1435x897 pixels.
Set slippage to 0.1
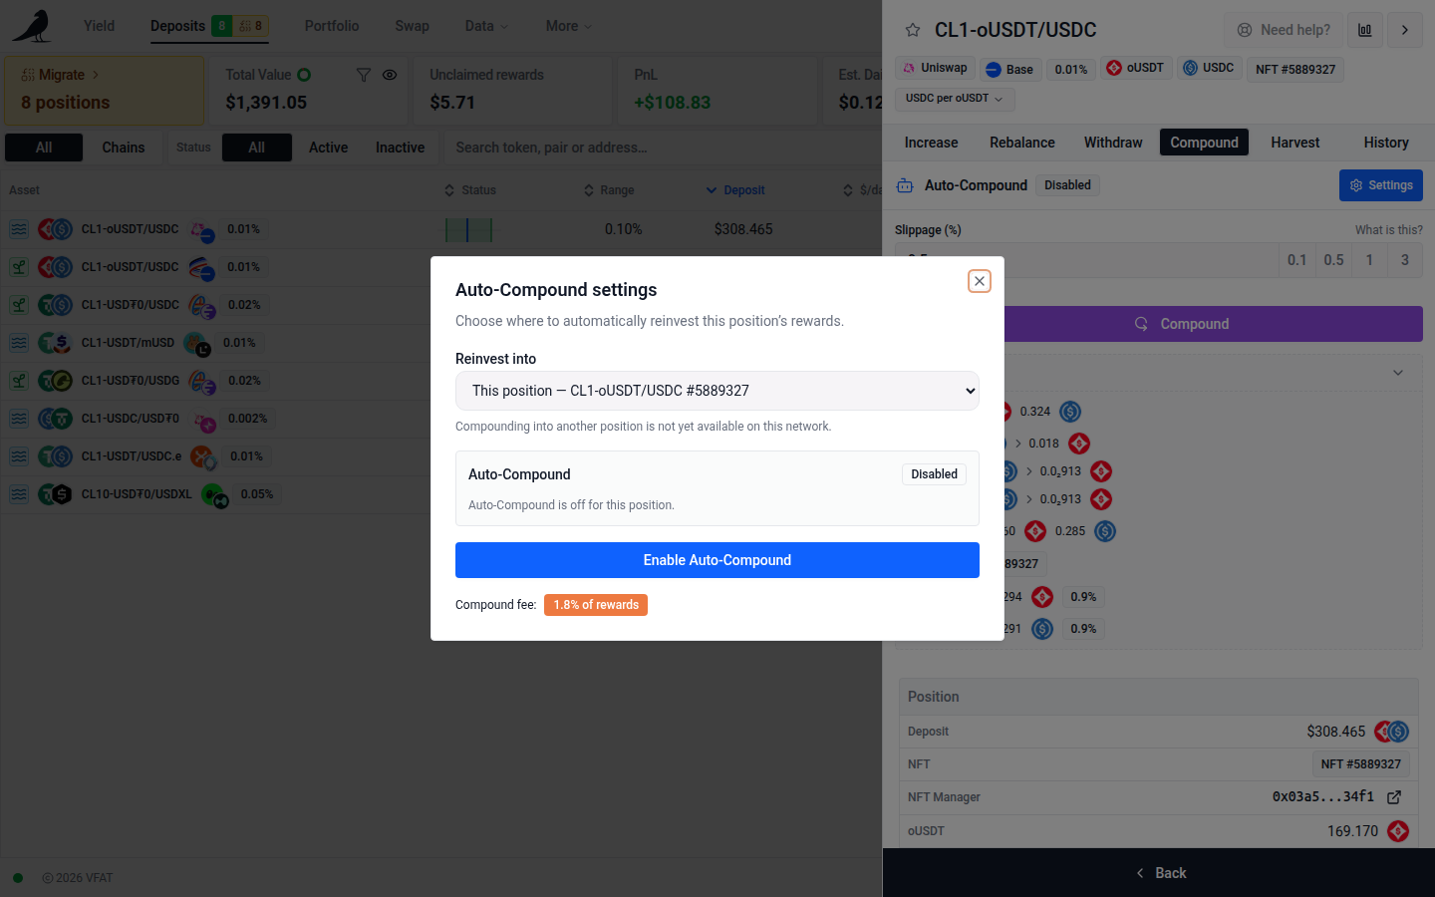(1296, 260)
